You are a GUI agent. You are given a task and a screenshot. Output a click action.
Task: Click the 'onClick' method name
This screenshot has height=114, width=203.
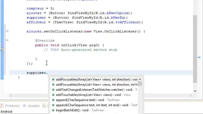(69, 45)
